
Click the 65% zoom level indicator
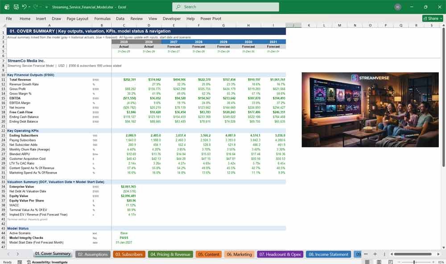(441, 262)
